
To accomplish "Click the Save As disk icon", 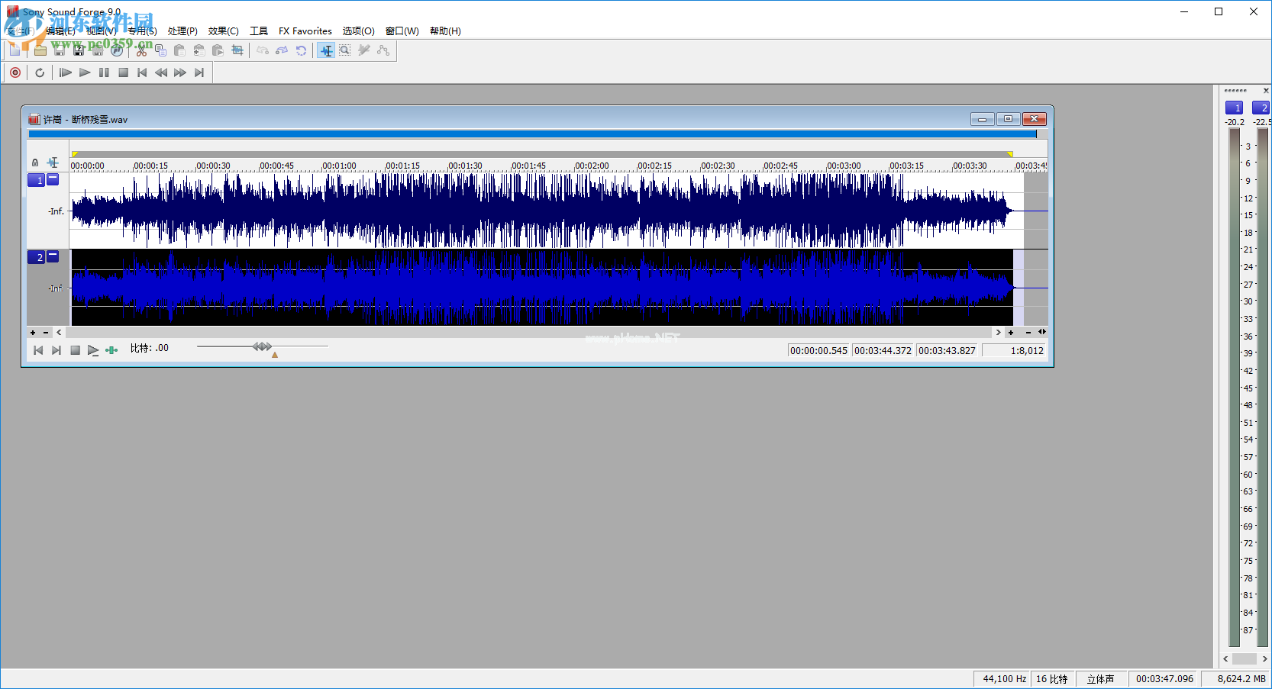I will click(x=79, y=50).
